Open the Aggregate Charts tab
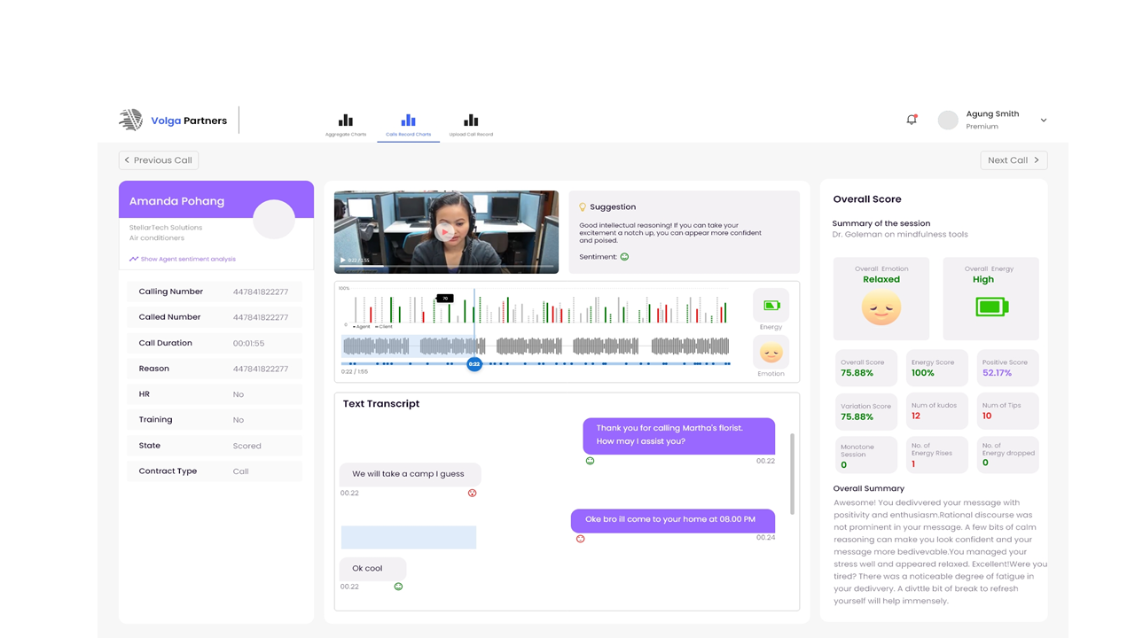1135x638 pixels. point(346,124)
